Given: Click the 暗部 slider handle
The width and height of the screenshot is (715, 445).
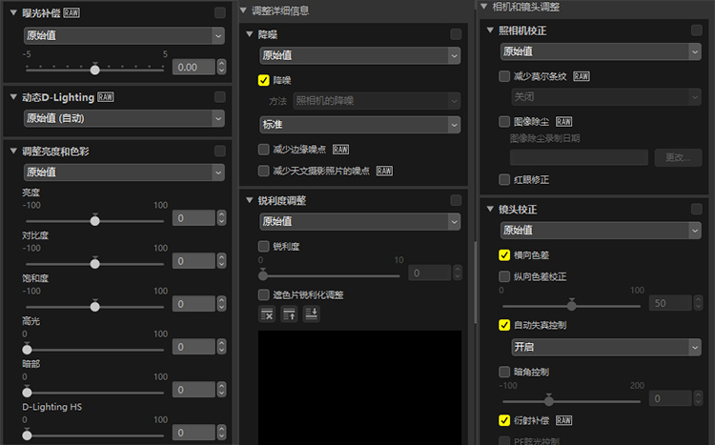Looking at the screenshot, I should 28,392.
